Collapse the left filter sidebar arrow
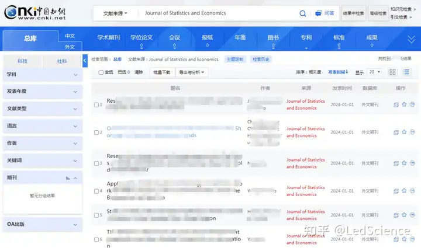This screenshot has height=248, width=421. (85, 61)
